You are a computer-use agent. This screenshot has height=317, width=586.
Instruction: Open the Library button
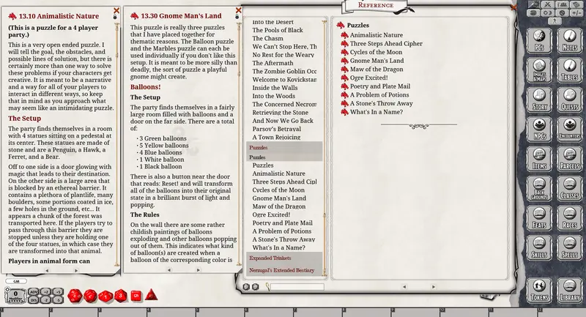[569, 290]
